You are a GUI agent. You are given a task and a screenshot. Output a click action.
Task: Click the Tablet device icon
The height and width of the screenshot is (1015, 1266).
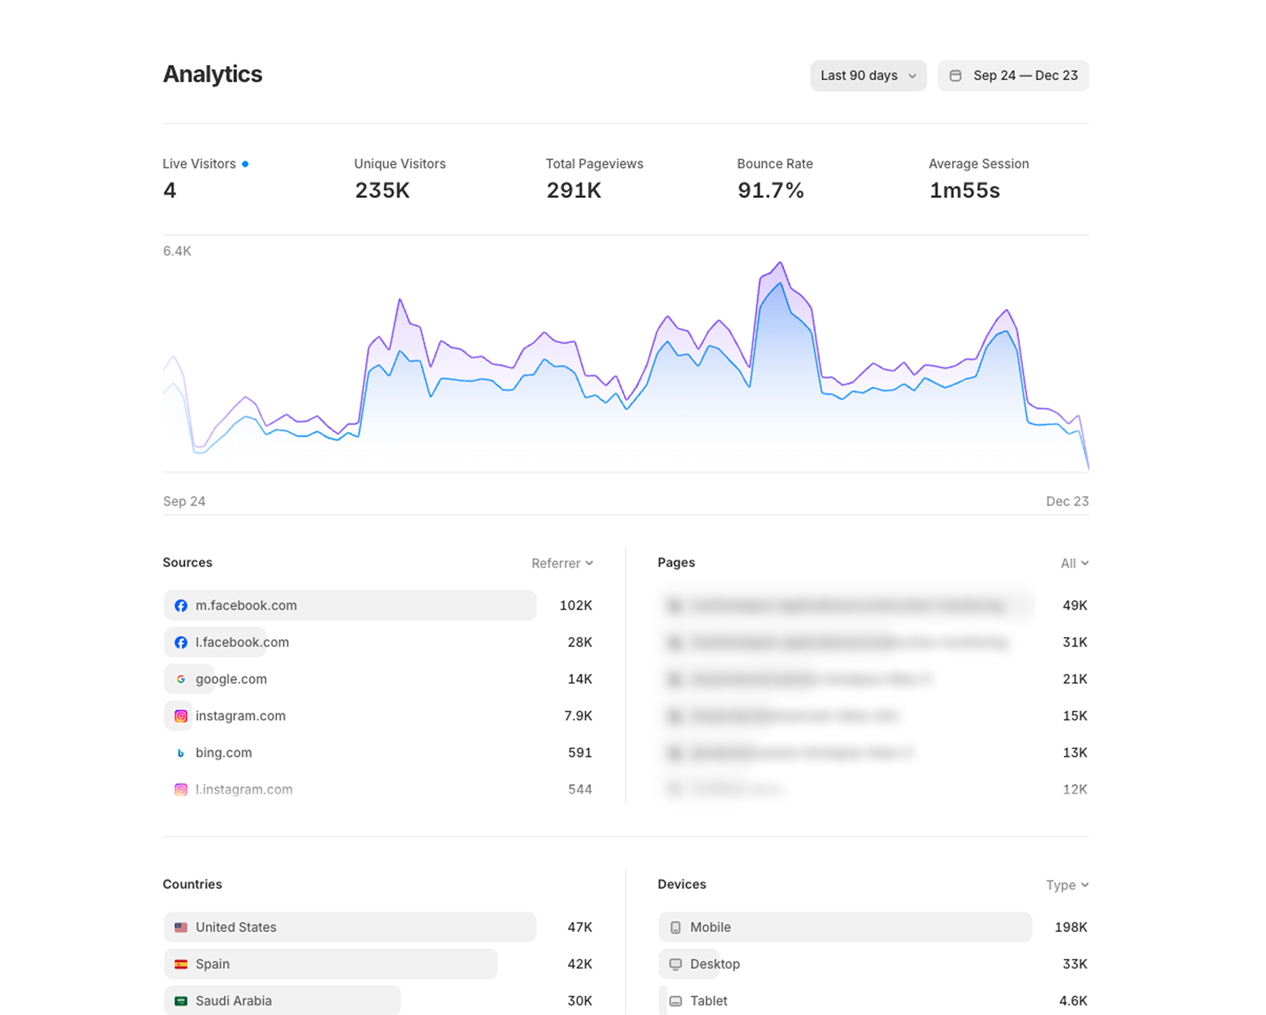[x=675, y=1001]
